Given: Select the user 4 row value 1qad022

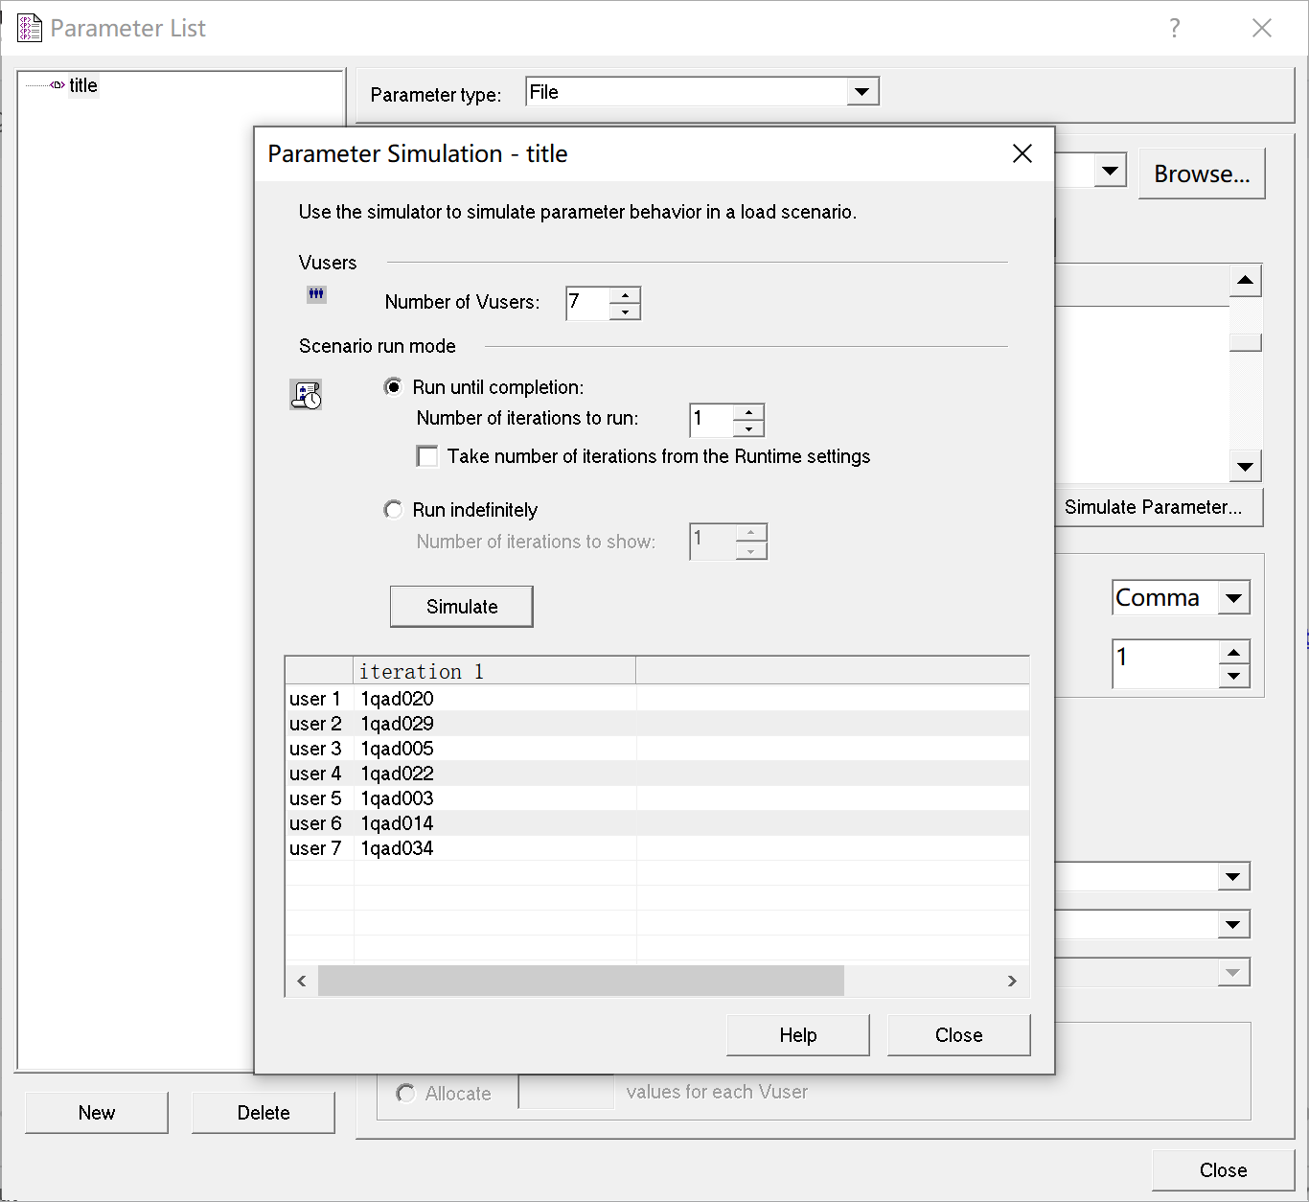Looking at the screenshot, I should (397, 774).
